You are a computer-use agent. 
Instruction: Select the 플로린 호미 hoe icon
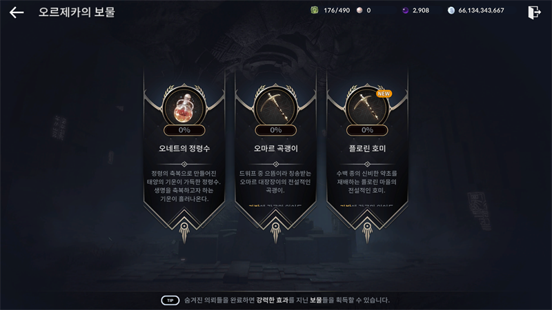[367, 106]
